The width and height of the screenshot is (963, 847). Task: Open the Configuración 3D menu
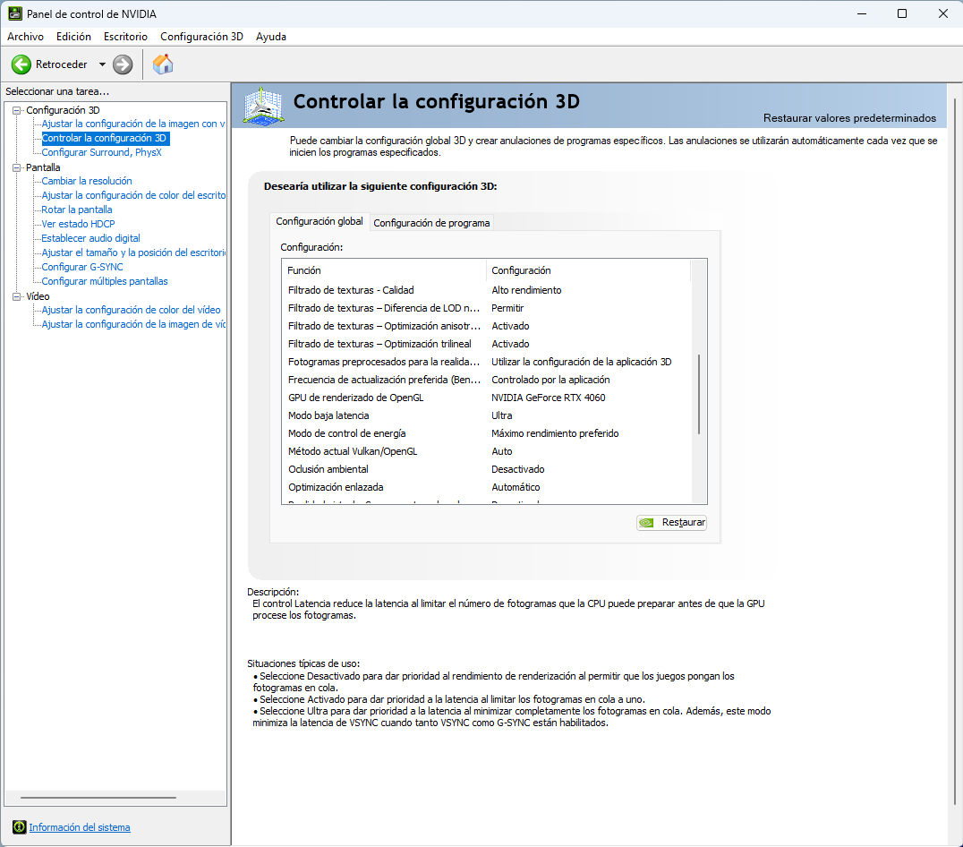coord(201,36)
